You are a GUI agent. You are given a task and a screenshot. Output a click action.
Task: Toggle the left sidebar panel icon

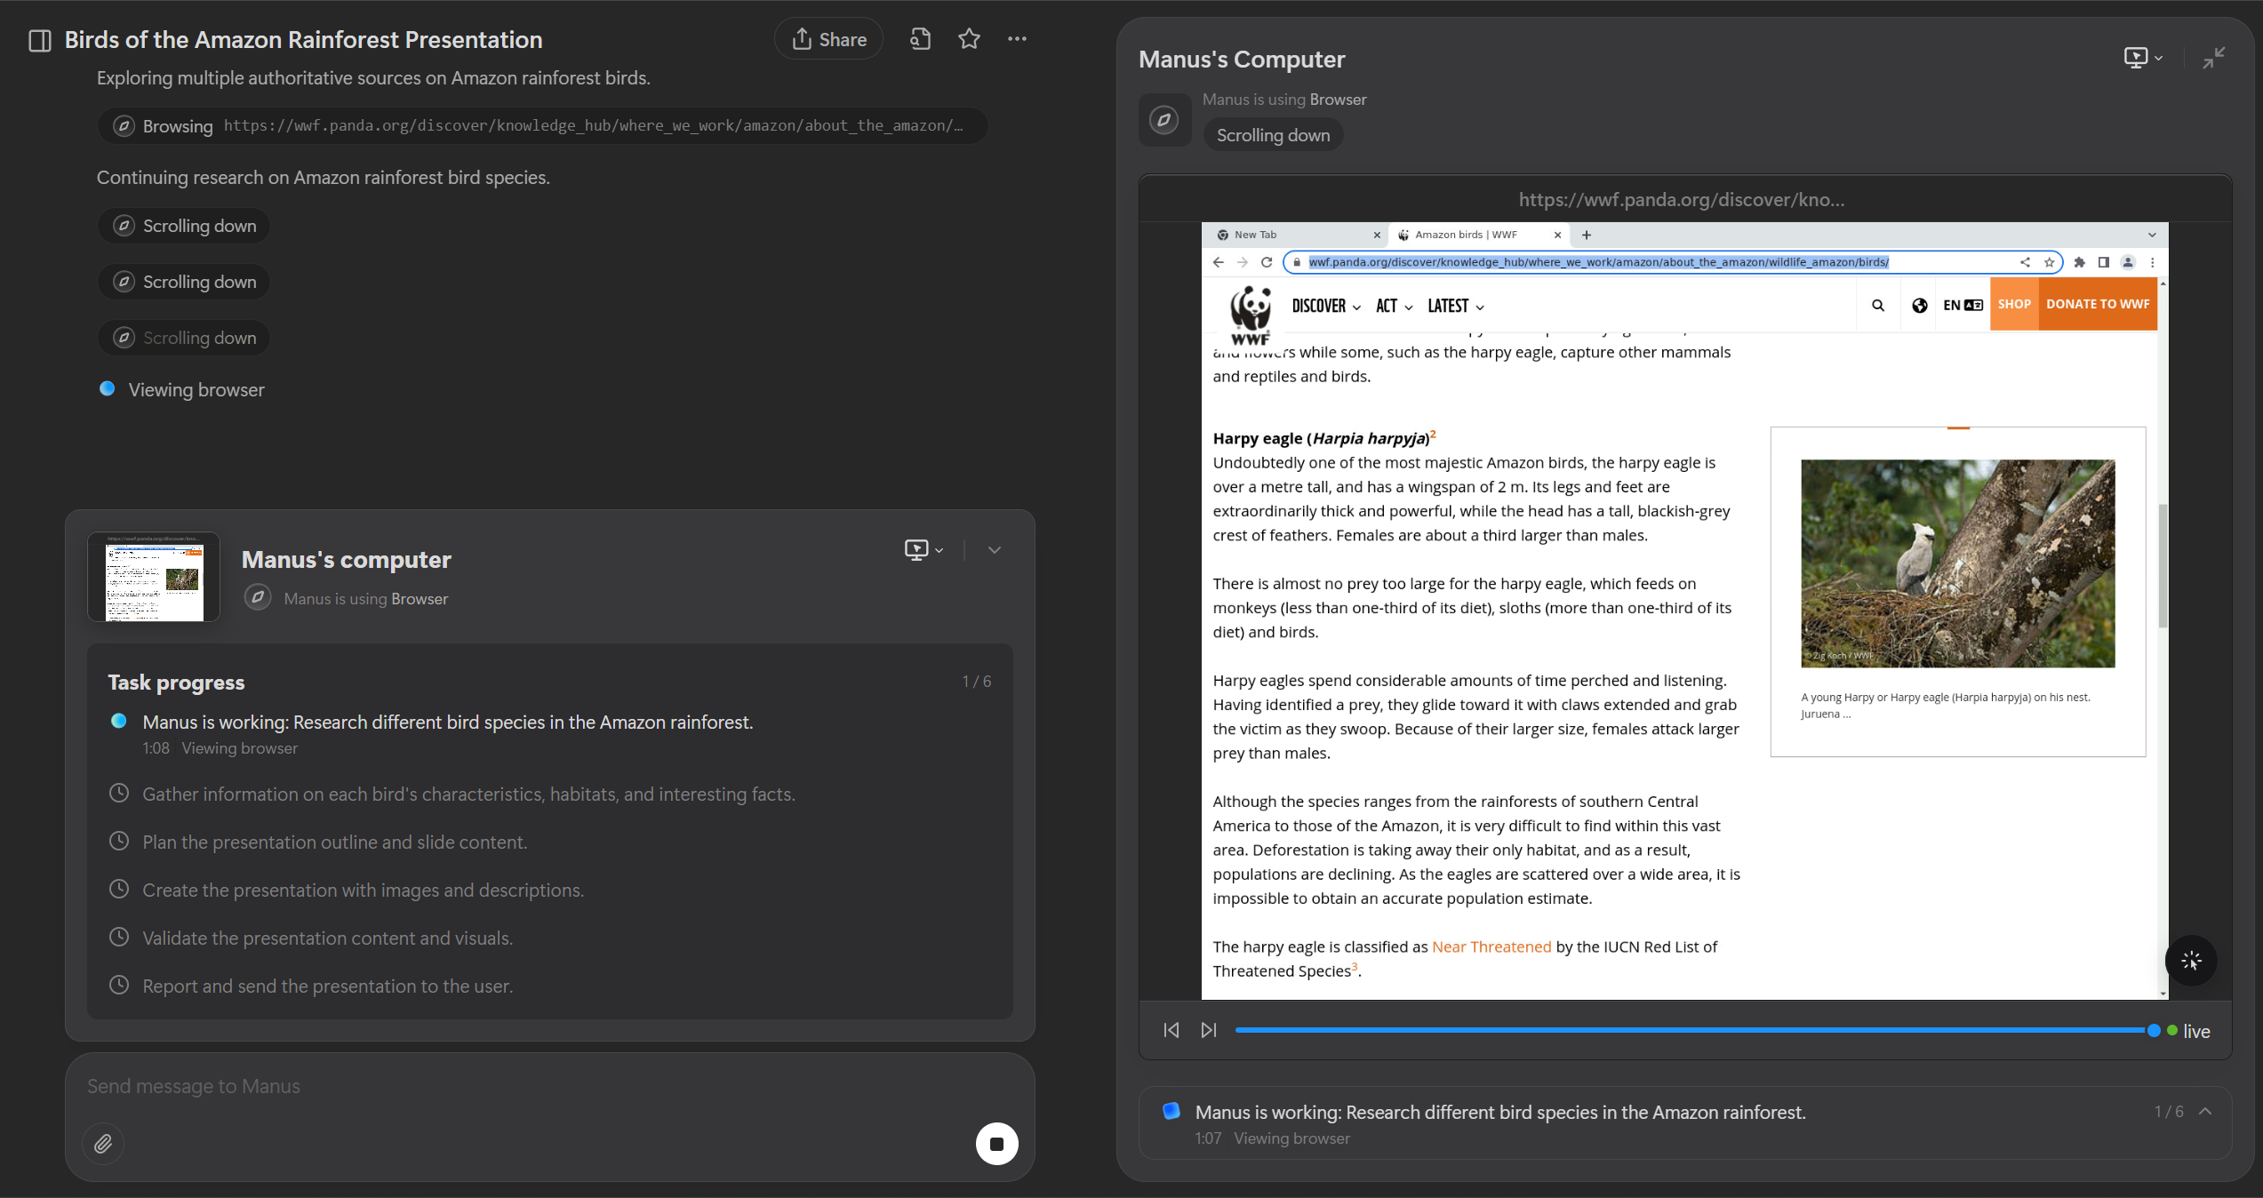click(40, 40)
